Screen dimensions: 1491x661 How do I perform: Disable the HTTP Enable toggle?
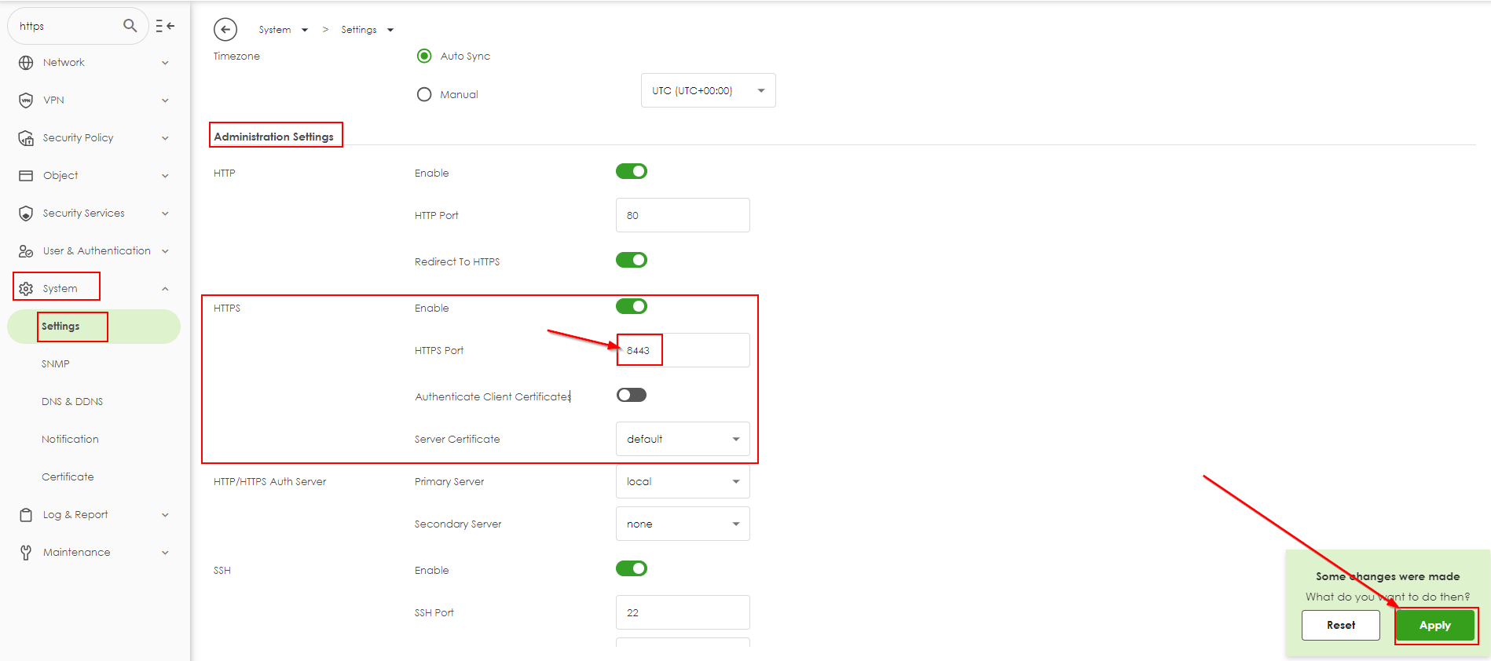click(x=631, y=171)
